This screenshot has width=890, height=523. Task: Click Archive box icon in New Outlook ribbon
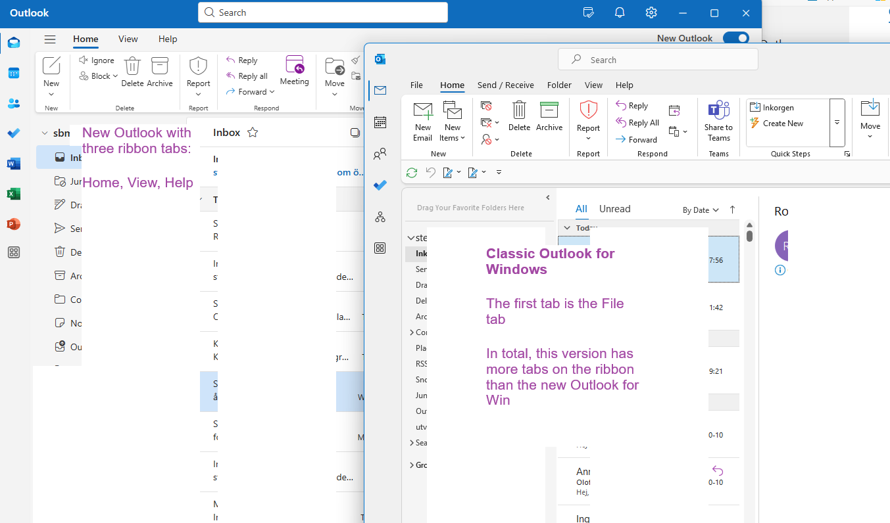160,66
